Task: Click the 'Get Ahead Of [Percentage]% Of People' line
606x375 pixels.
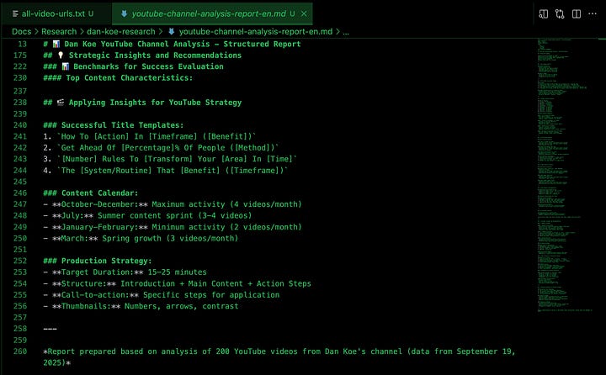Action: tap(161, 147)
